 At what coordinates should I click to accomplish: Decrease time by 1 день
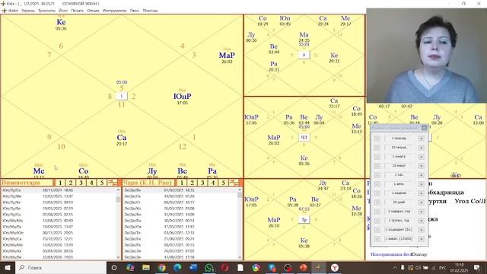pos(377,184)
